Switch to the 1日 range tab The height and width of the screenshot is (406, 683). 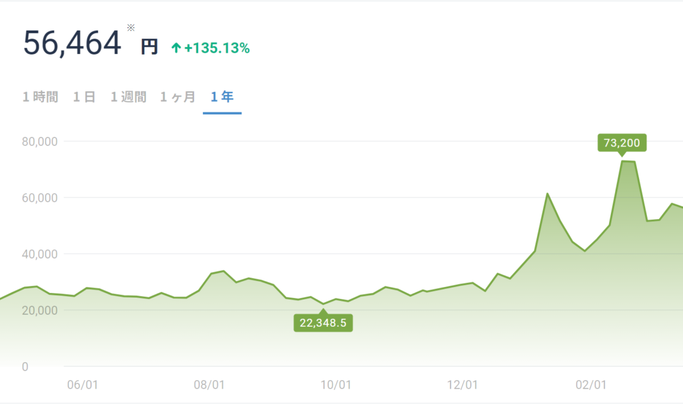(84, 97)
